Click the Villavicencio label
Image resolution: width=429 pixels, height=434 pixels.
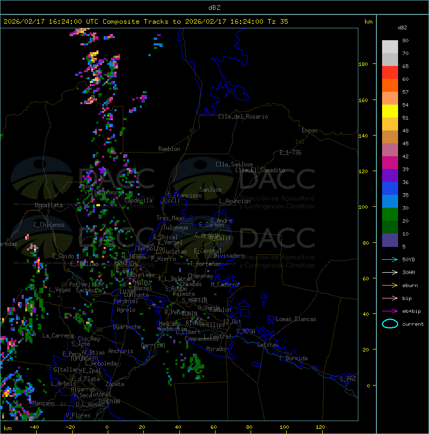104,192
